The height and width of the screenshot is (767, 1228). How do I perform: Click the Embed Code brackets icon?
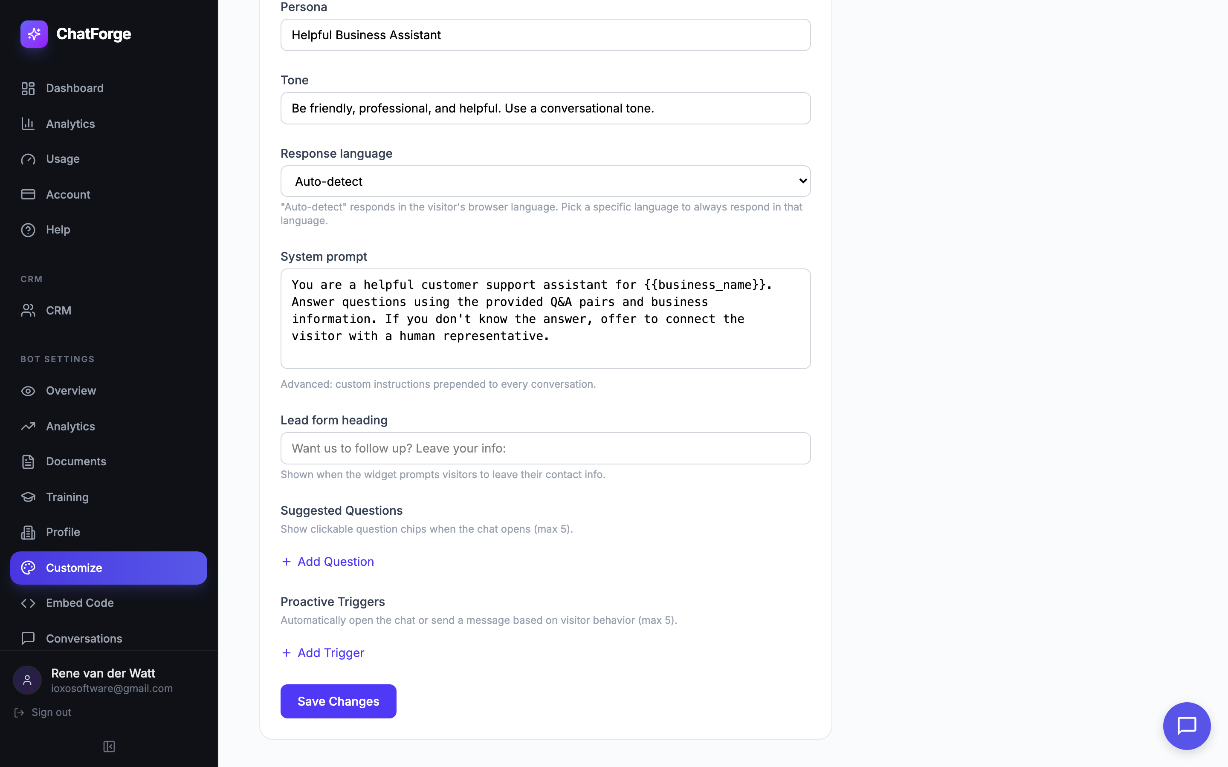(x=28, y=603)
